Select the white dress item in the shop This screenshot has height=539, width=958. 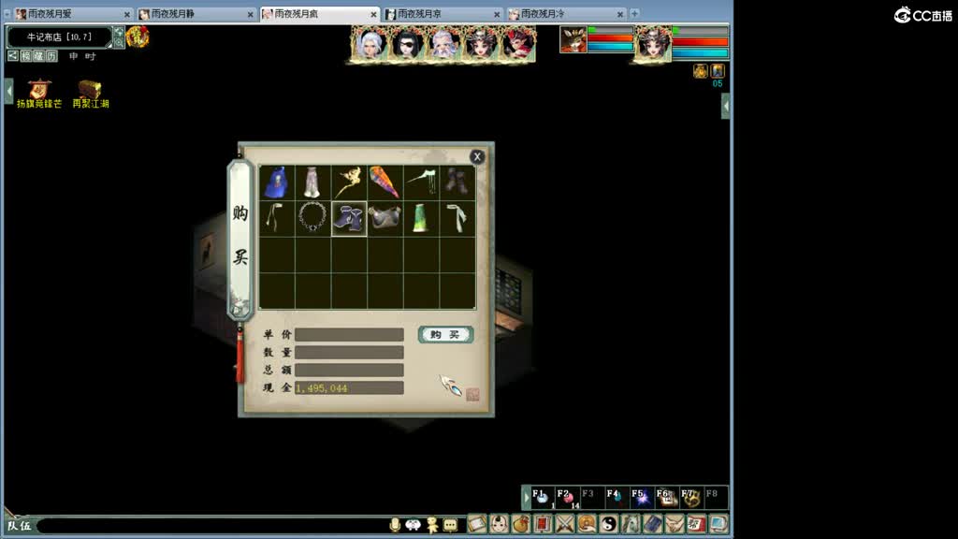[x=312, y=182]
